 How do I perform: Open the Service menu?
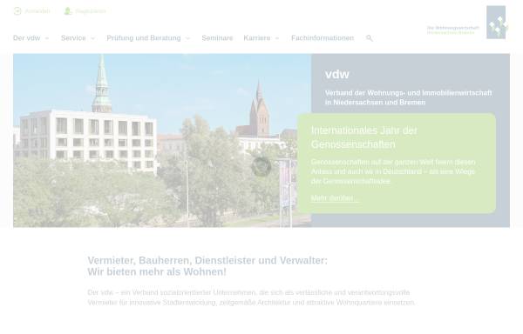pos(73,38)
